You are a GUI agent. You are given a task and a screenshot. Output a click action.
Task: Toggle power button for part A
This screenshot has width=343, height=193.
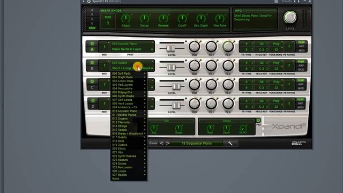click(92, 43)
